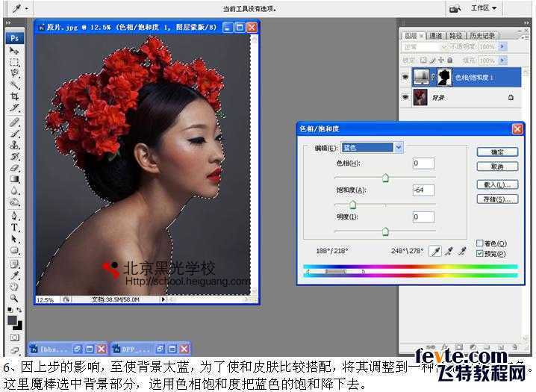The height and width of the screenshot is (392, 536).
Task: Hide the 色相/饱和度 1 layer
Action: point(405,77)
